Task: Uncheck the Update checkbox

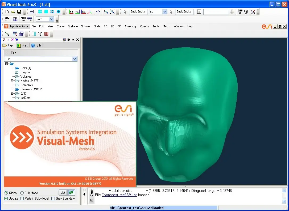Action: point(6,199)
